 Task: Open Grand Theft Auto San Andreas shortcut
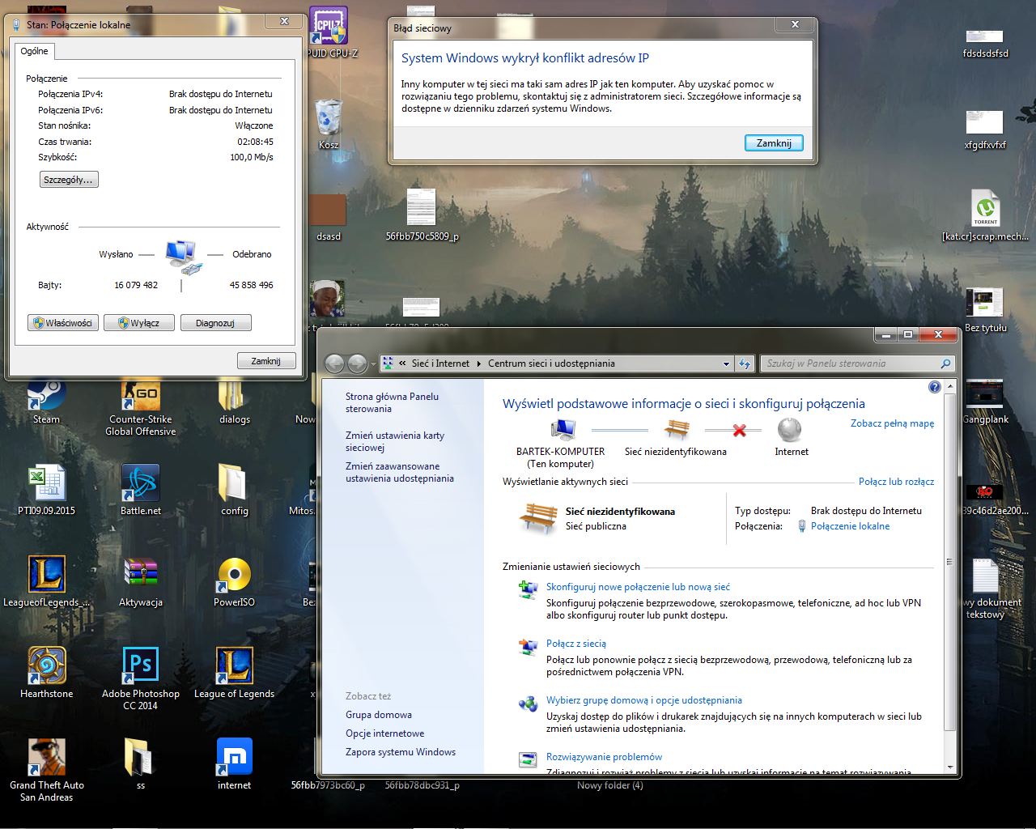(x=47, y=758)
